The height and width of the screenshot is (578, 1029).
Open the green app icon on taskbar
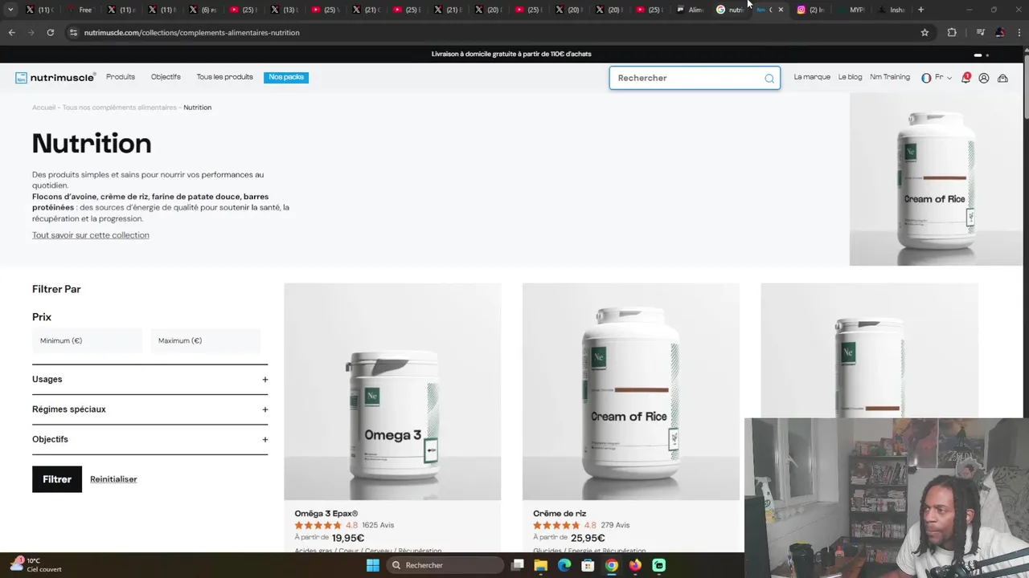(x=659, y=565)
